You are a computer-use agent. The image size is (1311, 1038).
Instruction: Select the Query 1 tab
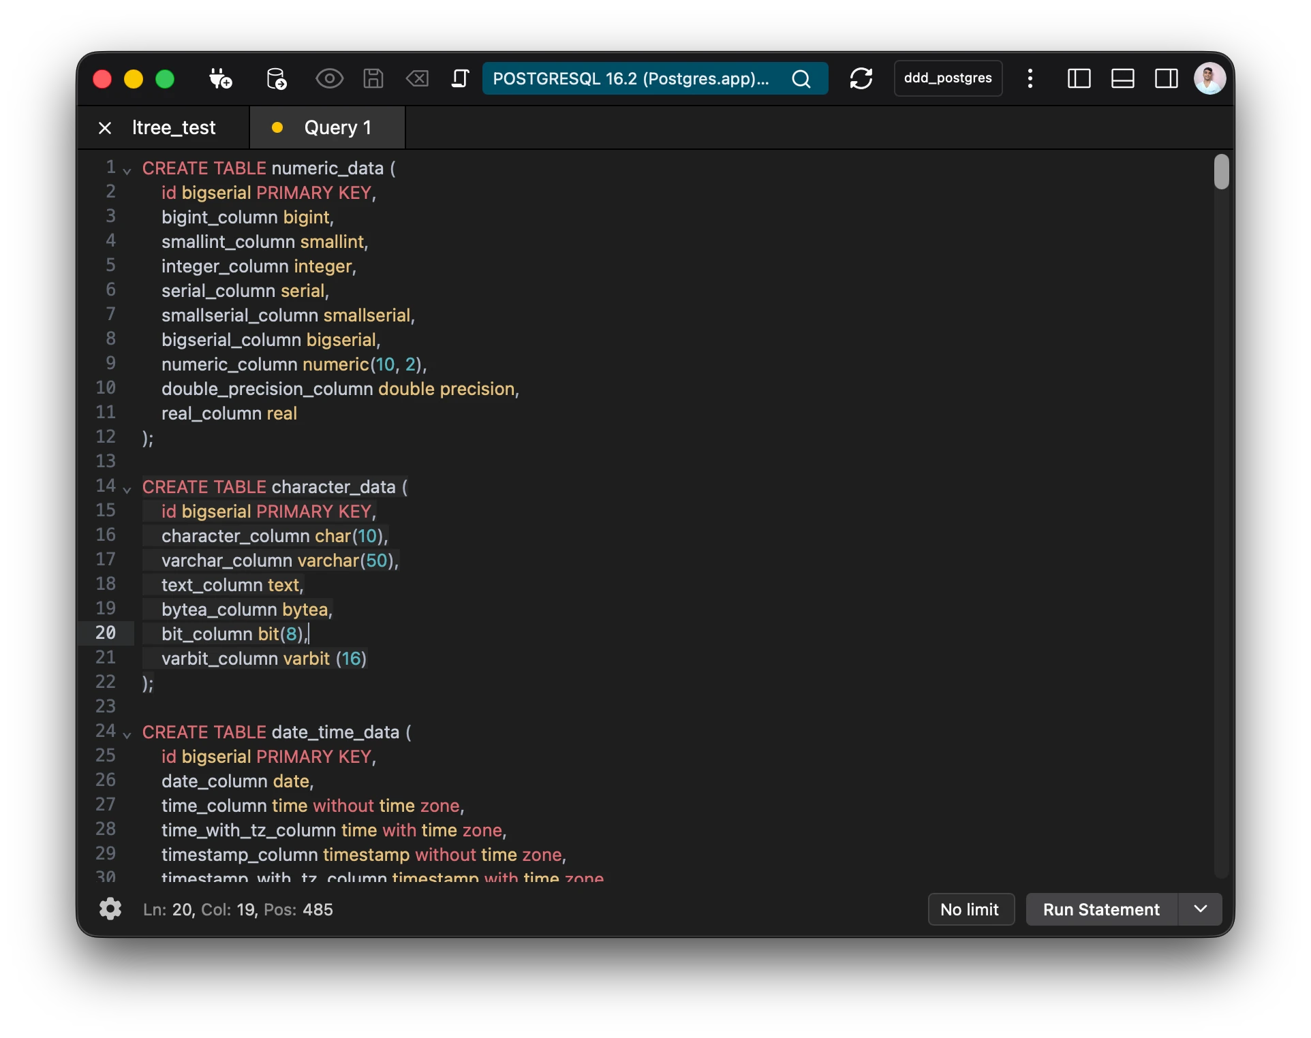tap(337, 128)
